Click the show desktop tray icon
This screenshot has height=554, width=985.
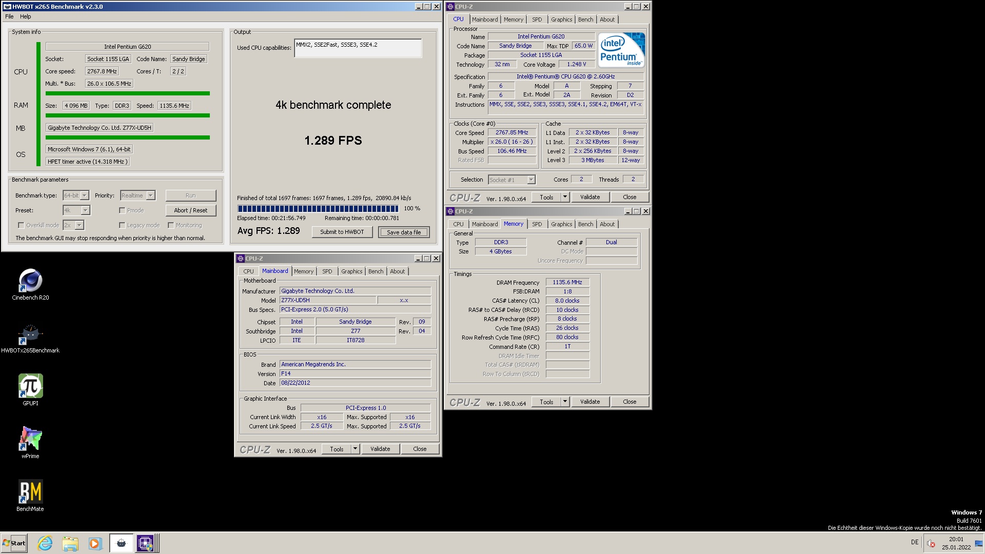(x=979, y=543)
